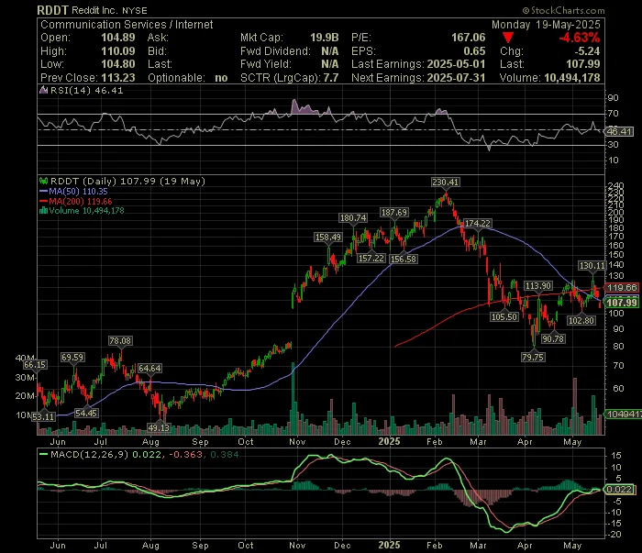This screenshot has height=553, width=642.
Task: Select the 230.41 peak price label
Action: [445, 182]
